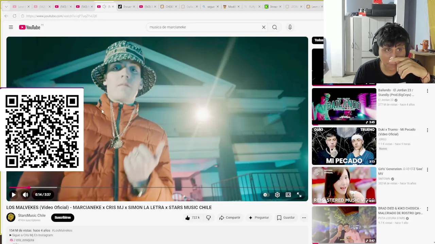Play the video with the play button

click(14, 195)
